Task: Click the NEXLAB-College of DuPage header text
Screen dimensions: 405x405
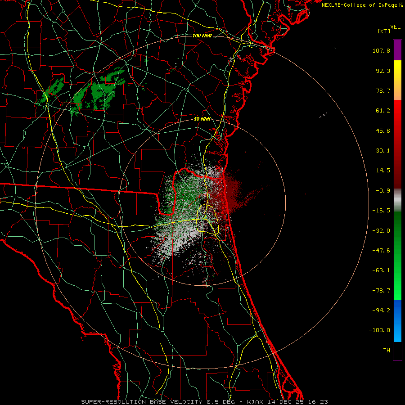Action: (362, 5)
